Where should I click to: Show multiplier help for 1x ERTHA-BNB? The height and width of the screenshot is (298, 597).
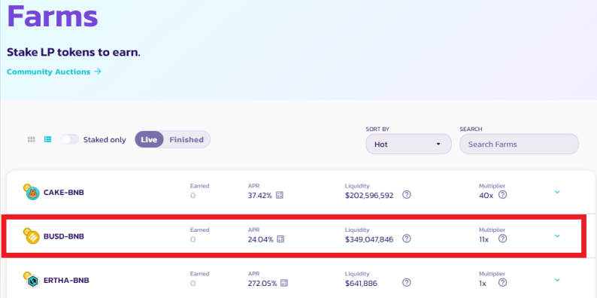coord(502,283)
